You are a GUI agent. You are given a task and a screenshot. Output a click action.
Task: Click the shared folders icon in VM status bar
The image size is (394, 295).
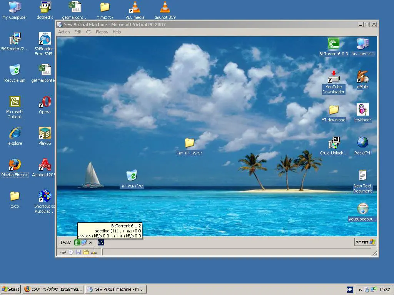click(x=86, y=252)
